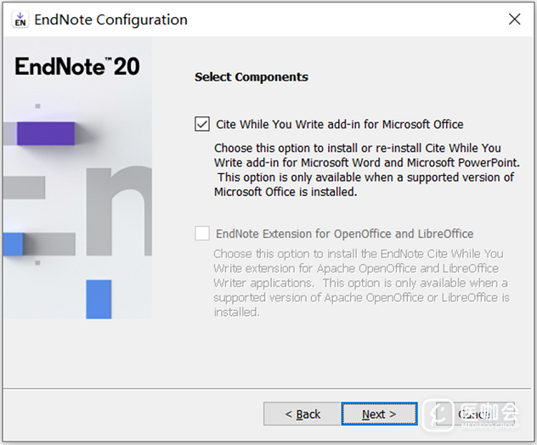Click the EN app icon in title bar
The height and width of the screenshot is (445, 537).
click(x=19, y=20)
